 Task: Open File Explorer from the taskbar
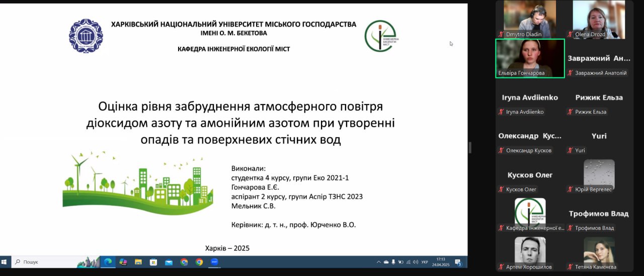pyautogui.click(x=138, y=262)
